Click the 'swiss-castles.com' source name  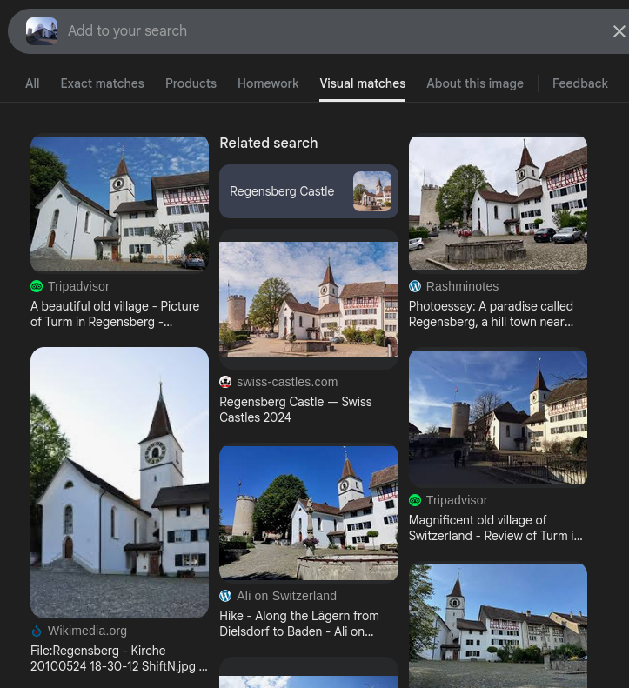tap(287, 382)
